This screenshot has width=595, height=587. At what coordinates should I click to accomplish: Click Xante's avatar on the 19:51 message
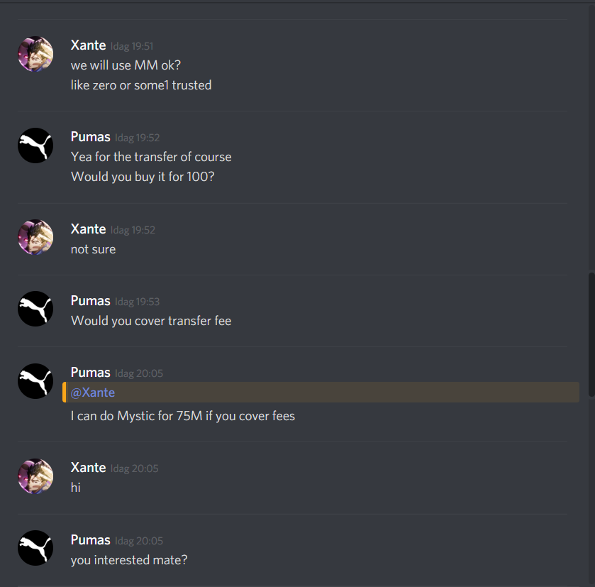35,54
